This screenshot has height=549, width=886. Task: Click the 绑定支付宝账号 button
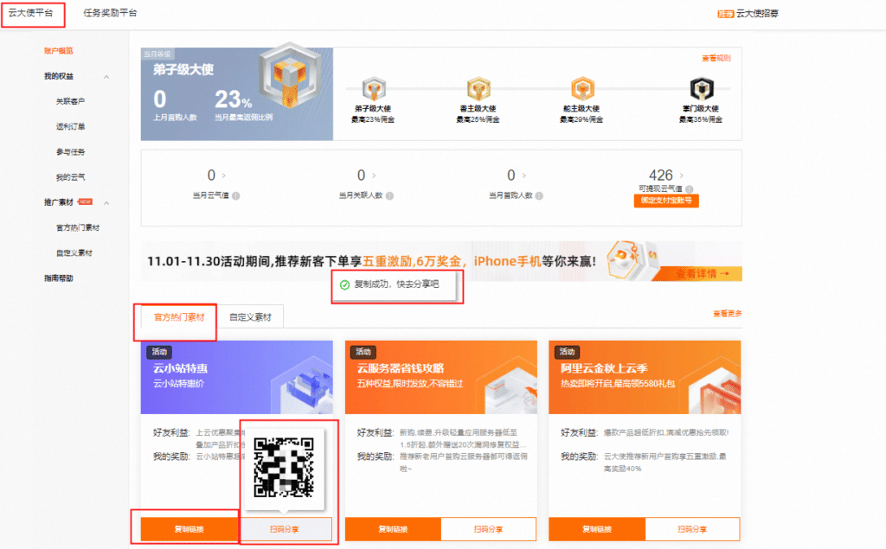coord(666,201)
